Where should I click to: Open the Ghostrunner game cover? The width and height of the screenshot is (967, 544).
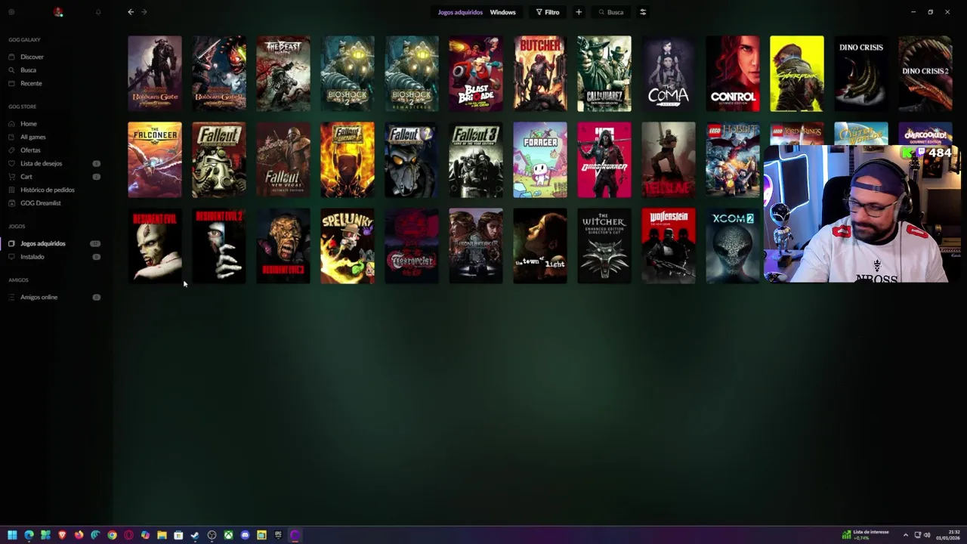click(604, 159)
